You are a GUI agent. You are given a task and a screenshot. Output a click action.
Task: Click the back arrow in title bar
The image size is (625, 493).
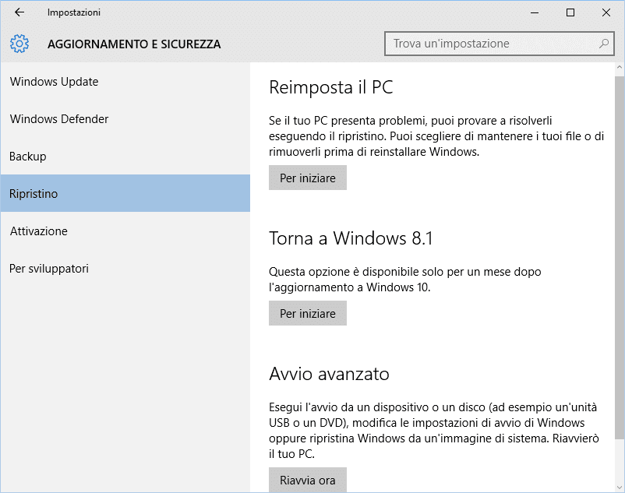click(x=19, y=12)
